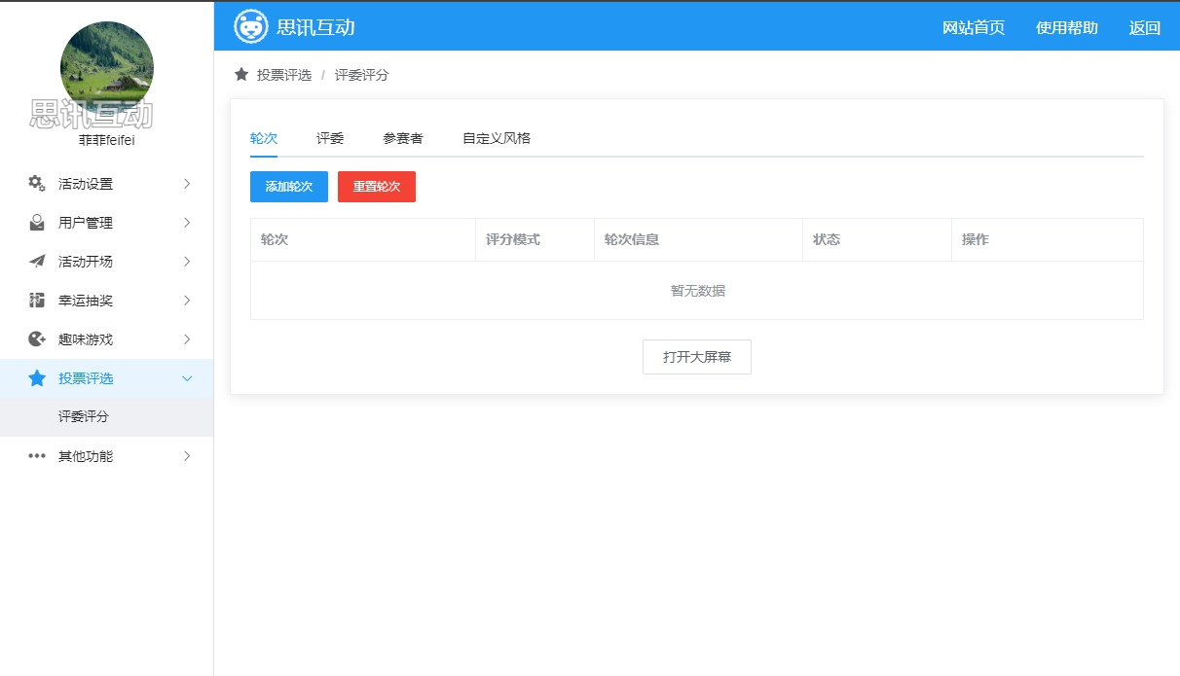Image resolution: width=1180 pixels, height=676 pixels.
Task: Click the 打开大屏幕 button
Action: coord(697,357)
